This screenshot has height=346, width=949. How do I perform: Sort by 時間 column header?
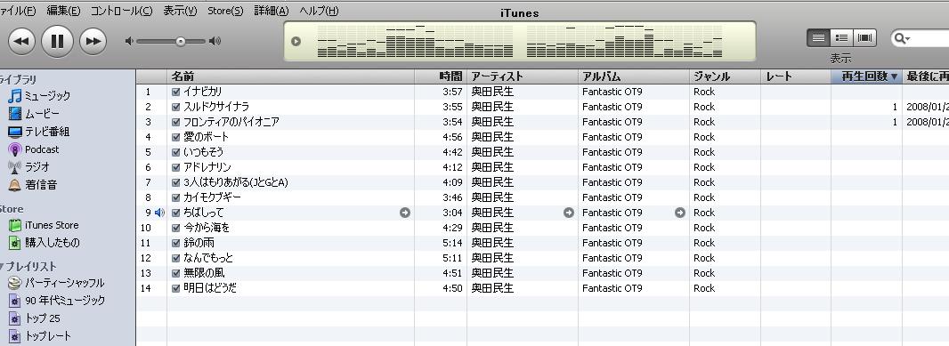point(441,76)
